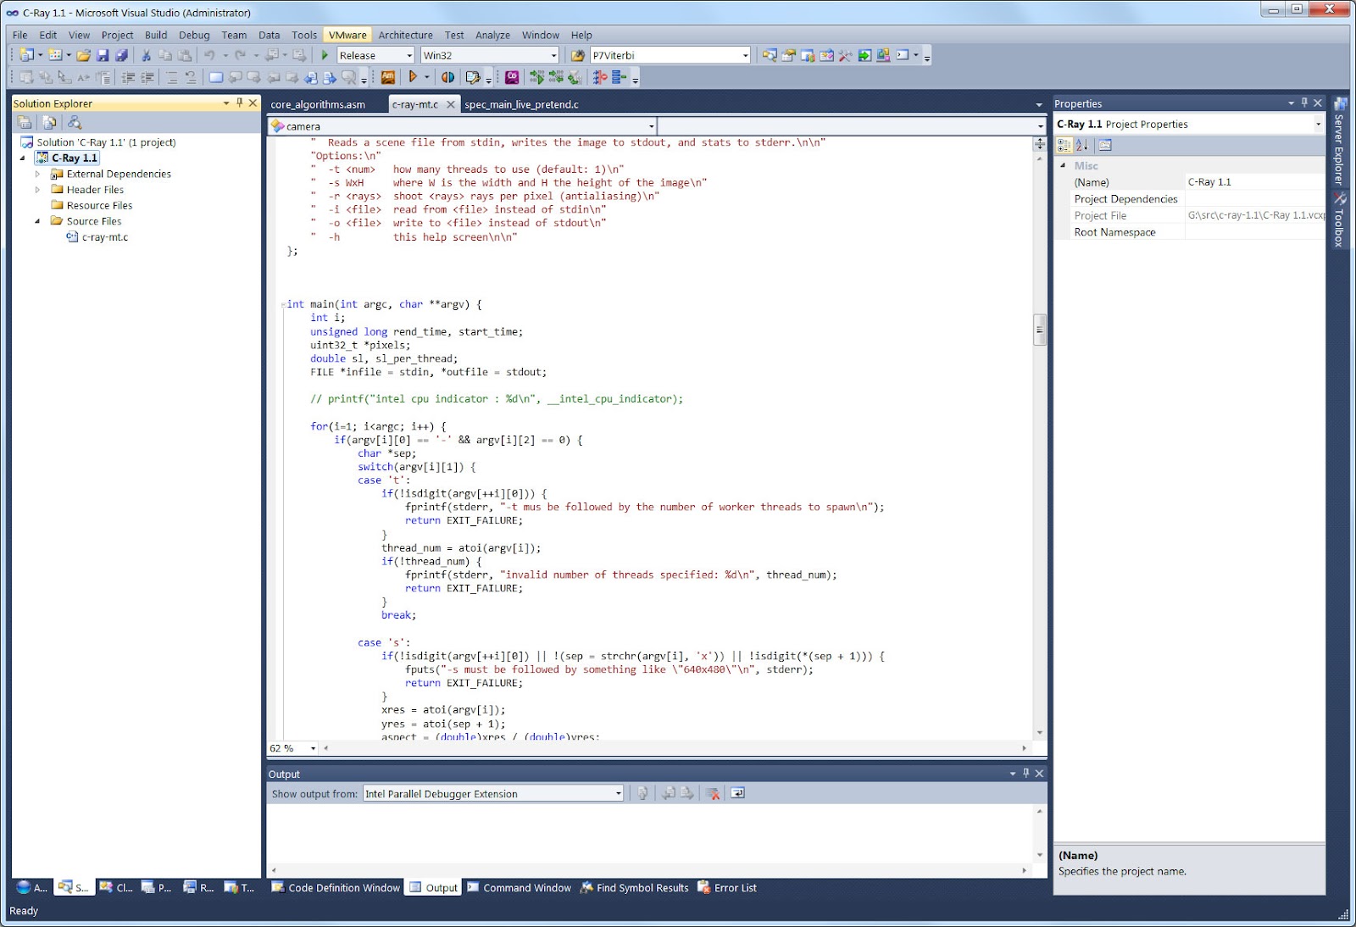Click the Comment Out Selected Lines icon
The image size is (1356, 927).
tap(171, 77)
